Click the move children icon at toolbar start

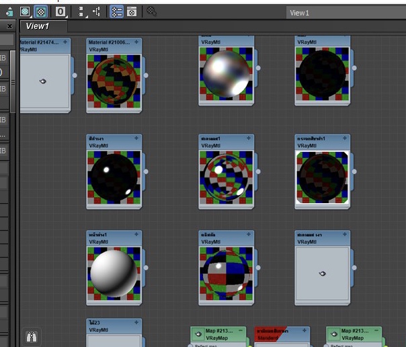pyautogui.click(x=9, y=11)
